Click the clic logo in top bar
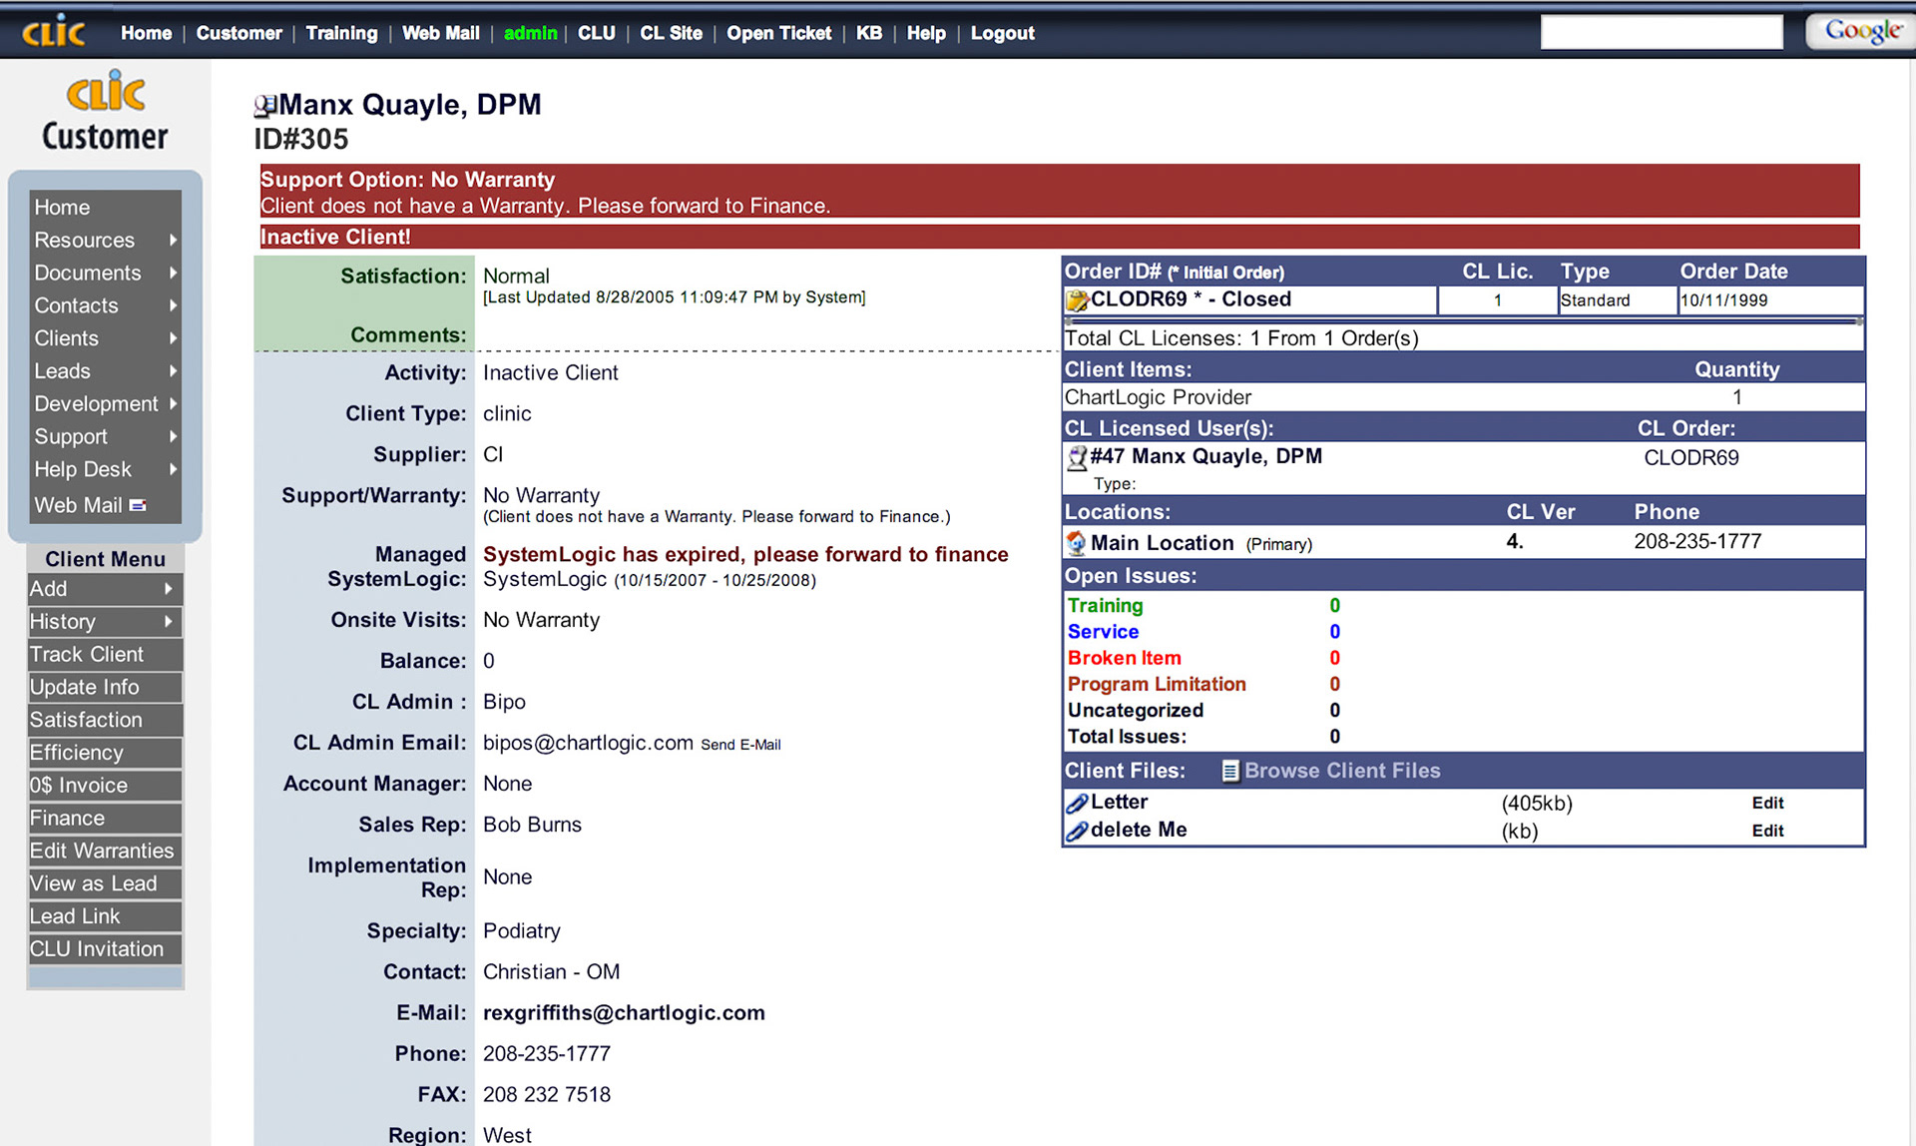This screenshot has height=1146, width=1916. pos(54,33)
